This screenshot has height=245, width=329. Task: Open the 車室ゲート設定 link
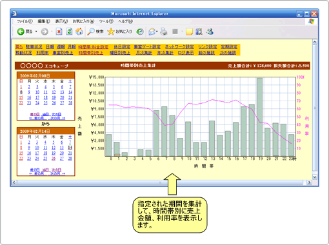147,46
